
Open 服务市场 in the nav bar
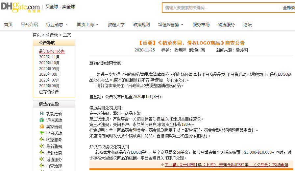pyautogui.click(x=201, y=25)
